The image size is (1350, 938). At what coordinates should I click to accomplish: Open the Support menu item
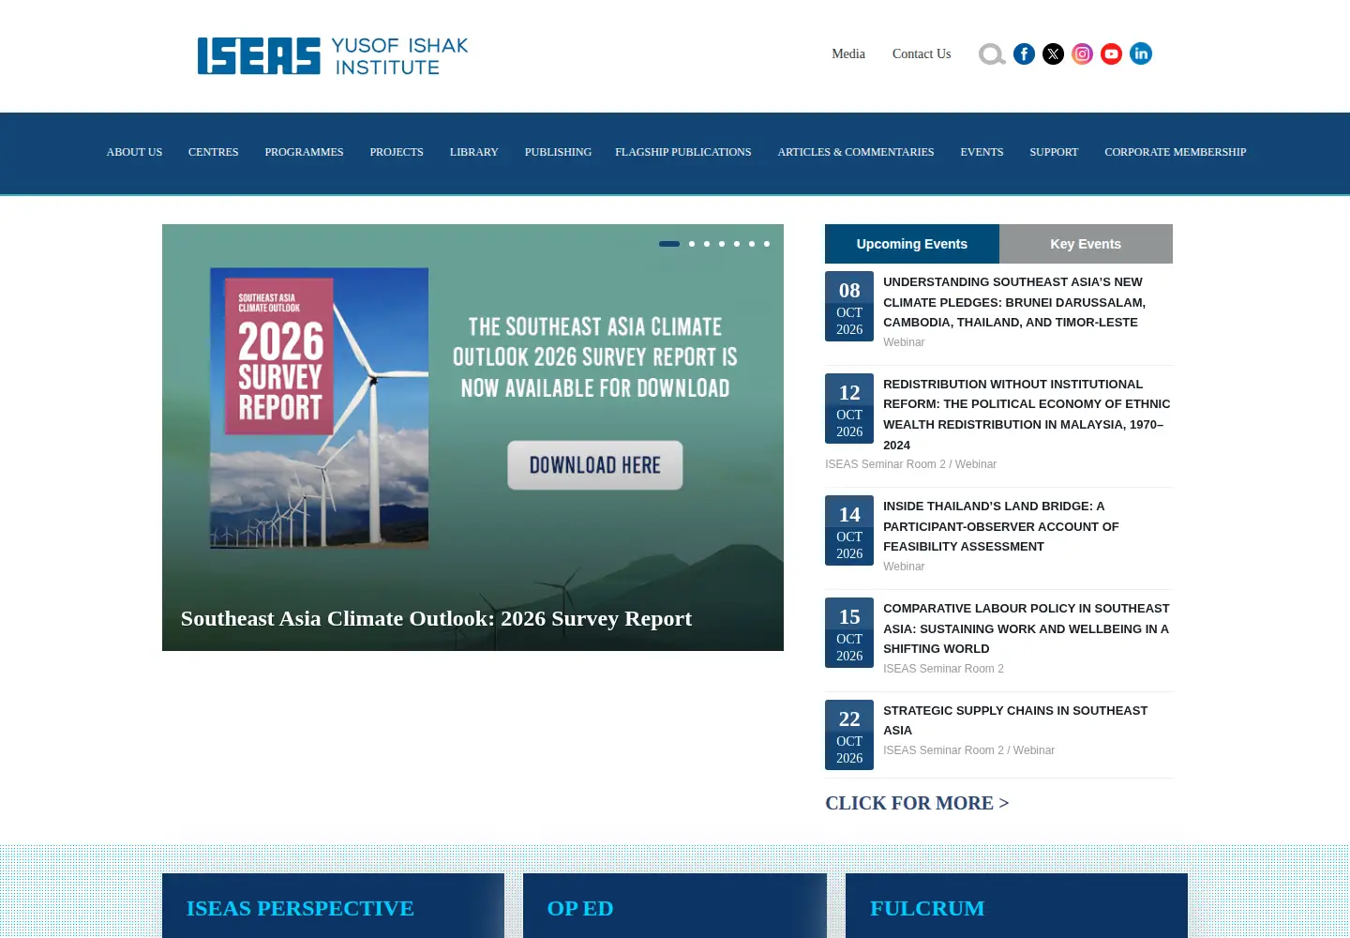point(1054,152)
